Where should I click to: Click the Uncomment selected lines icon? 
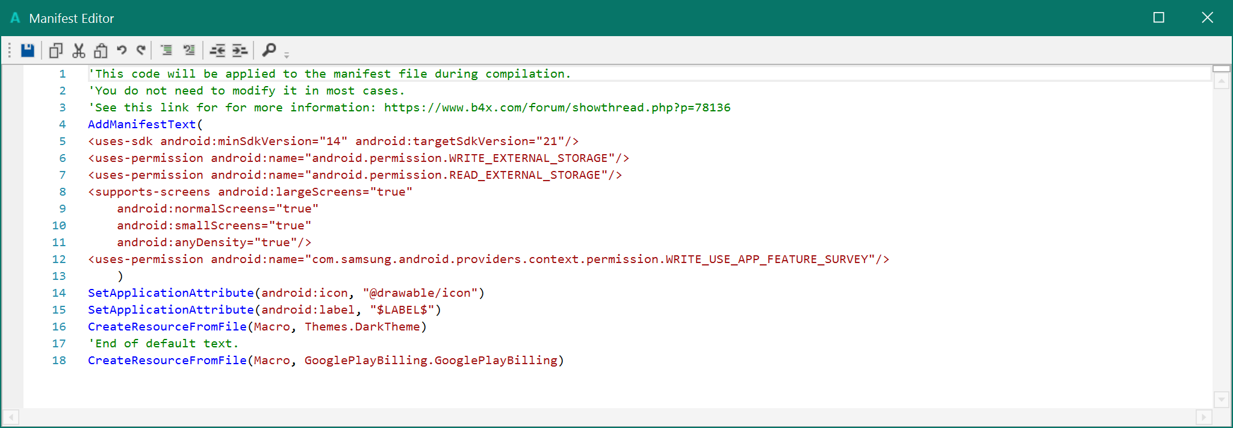click(189, 51)
